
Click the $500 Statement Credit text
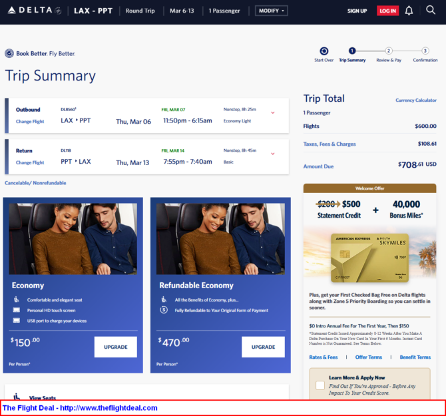pos(339,209)
